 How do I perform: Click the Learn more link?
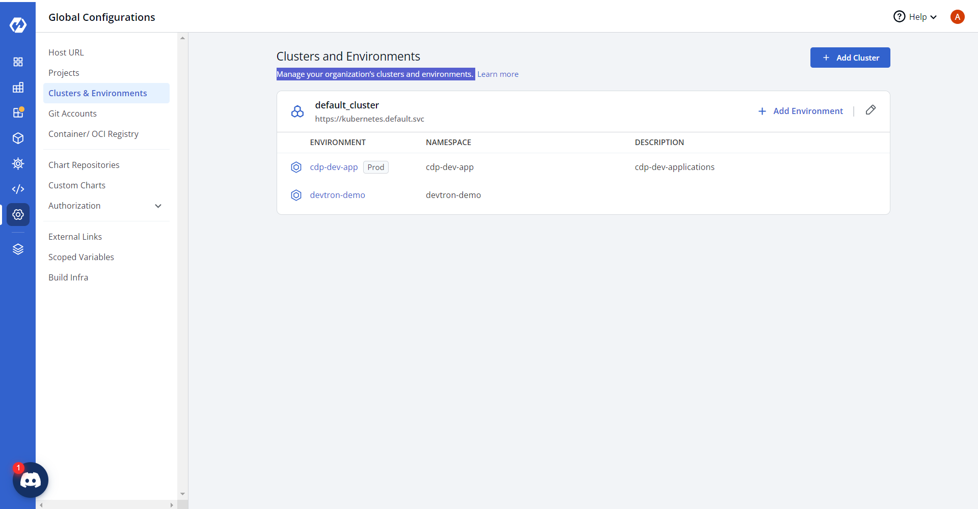pos(498,74)
